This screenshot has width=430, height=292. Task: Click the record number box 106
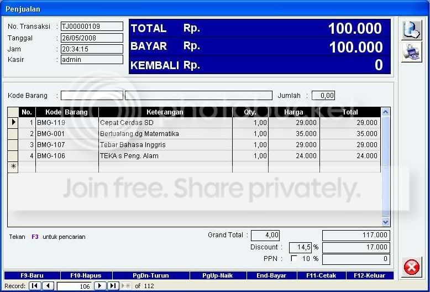click(x=74, y=286)
